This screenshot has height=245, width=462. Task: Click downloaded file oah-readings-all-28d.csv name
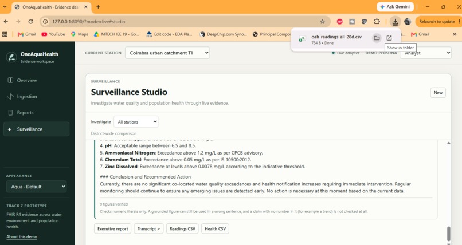[336, 37]
